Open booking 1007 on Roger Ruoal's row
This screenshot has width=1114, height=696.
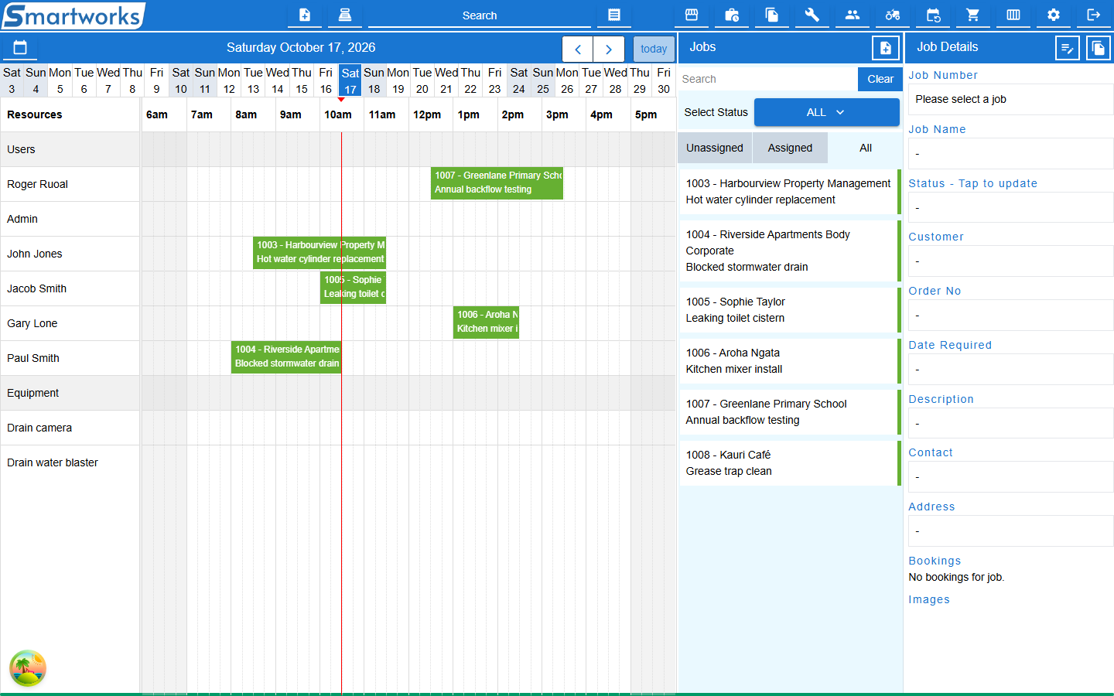click(497, 183)
